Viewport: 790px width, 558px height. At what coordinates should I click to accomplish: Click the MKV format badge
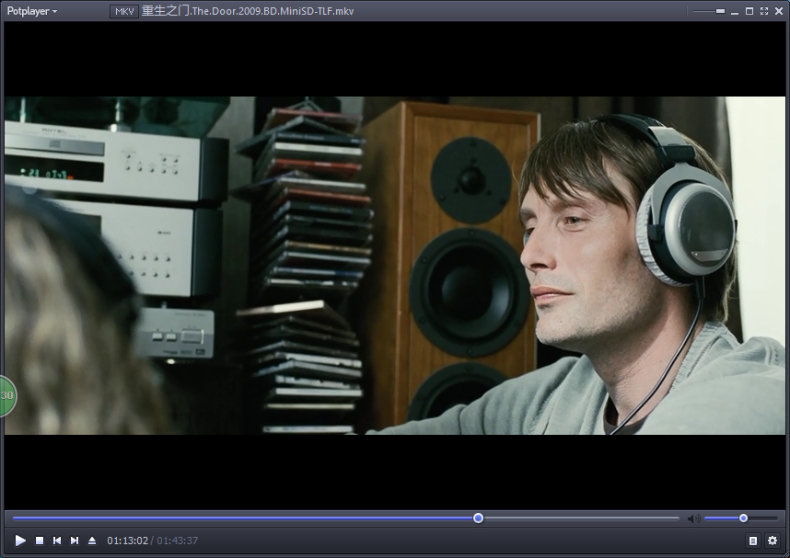[x=124, y=11]
